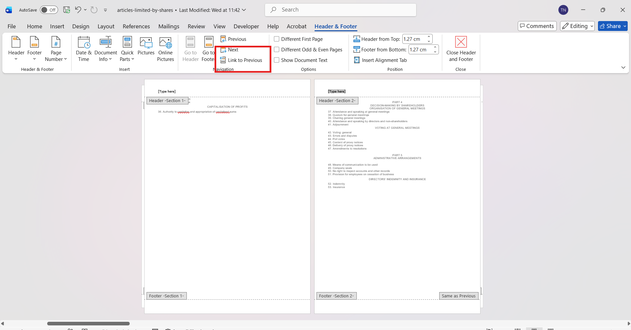Click Insert Alignment Tab
631x330 pixels.
[x=380, y=60]
